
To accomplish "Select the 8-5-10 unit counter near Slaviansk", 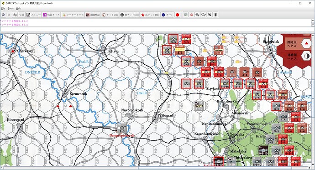I will (225, 83).
